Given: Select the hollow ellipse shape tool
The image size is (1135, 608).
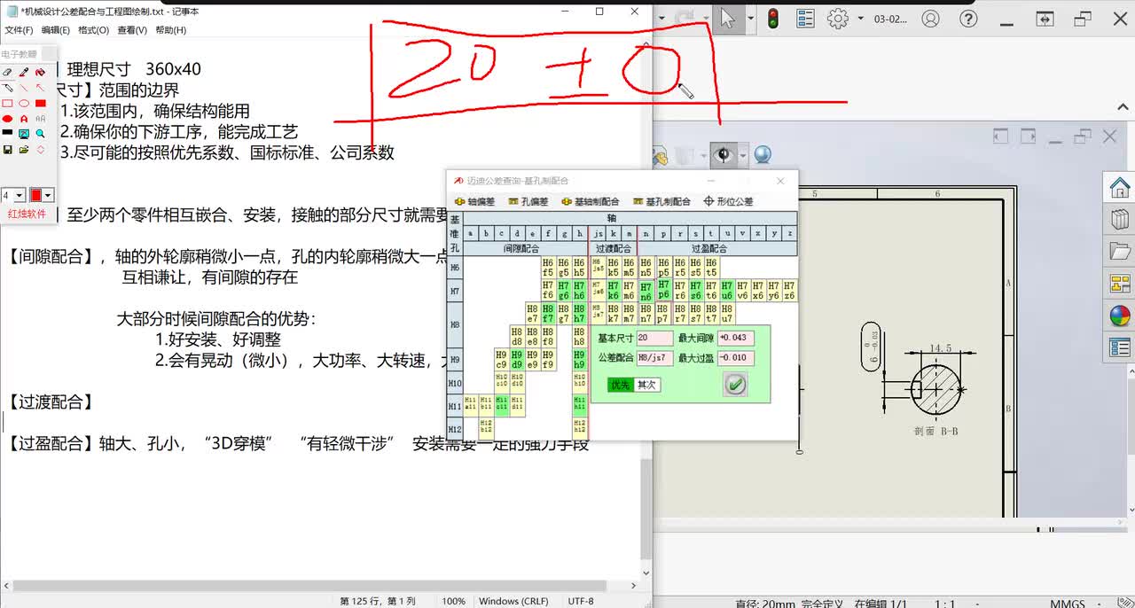Looking at the screenshot, I should [24, 103].
